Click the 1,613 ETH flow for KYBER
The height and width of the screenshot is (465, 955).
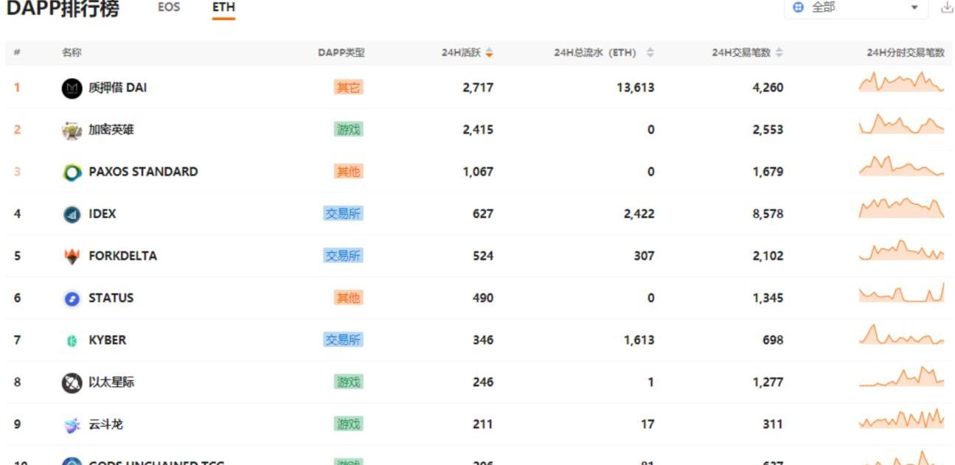(639, 340)
